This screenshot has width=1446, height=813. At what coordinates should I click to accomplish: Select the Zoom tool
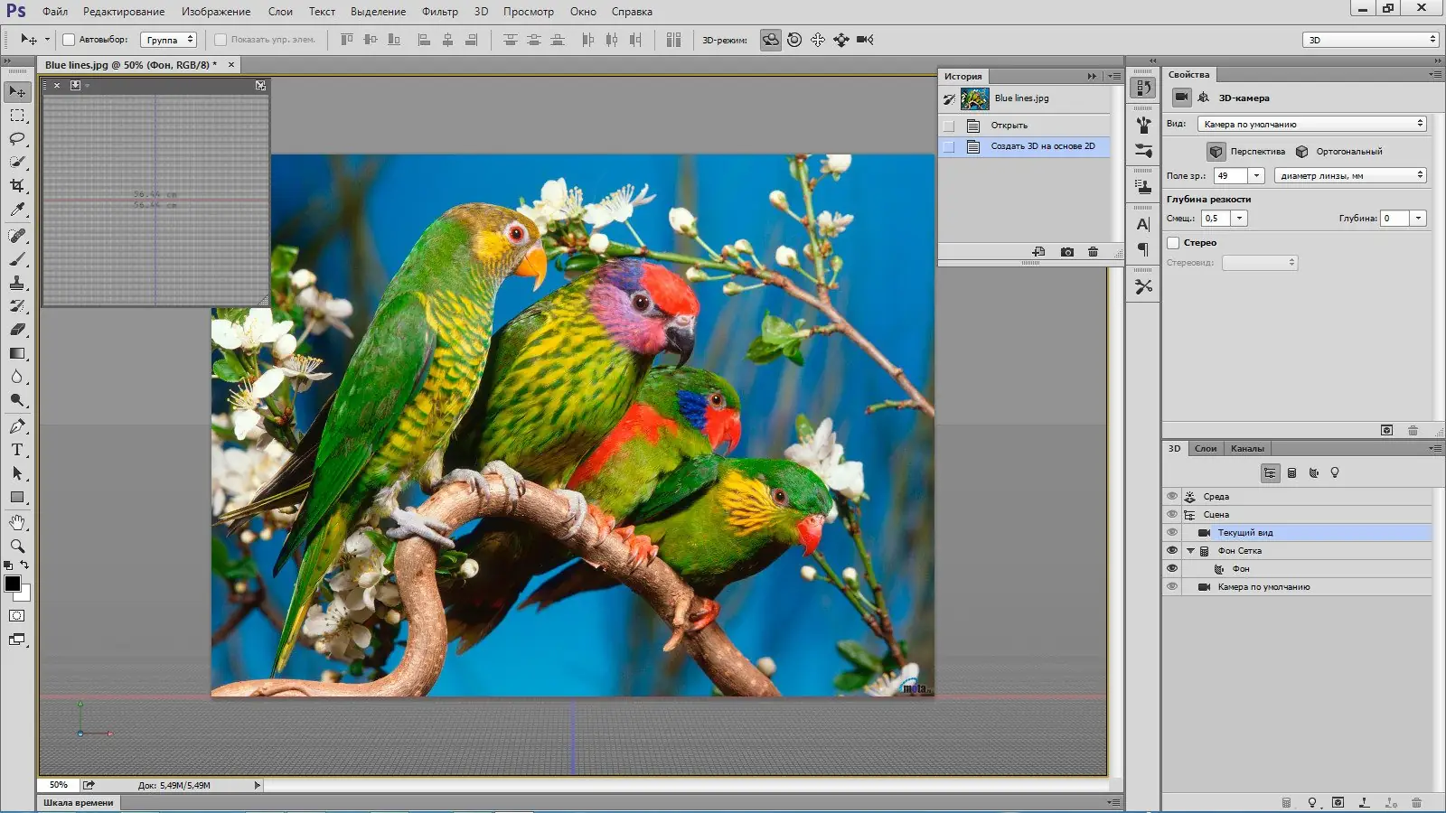(17, 547)
